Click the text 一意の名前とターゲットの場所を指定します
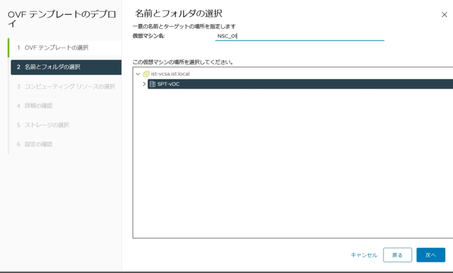 (x=184, y=27)
